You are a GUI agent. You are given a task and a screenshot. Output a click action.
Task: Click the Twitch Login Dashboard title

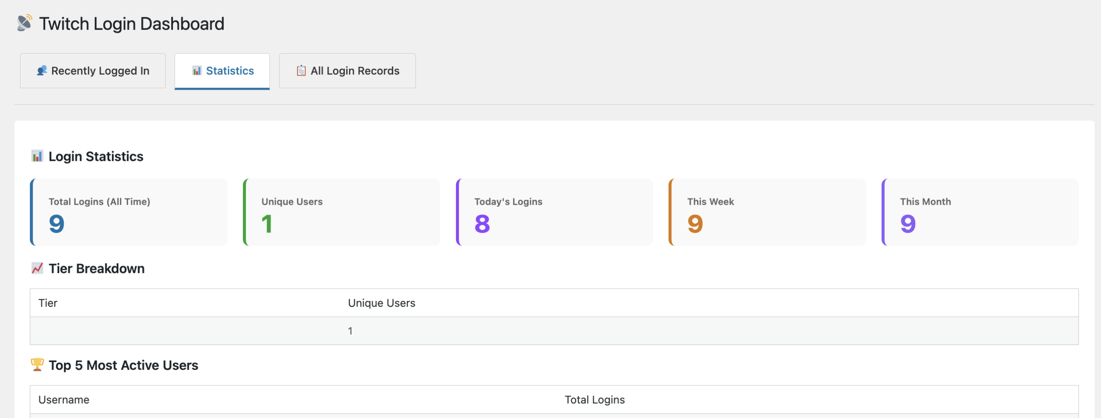132,24
